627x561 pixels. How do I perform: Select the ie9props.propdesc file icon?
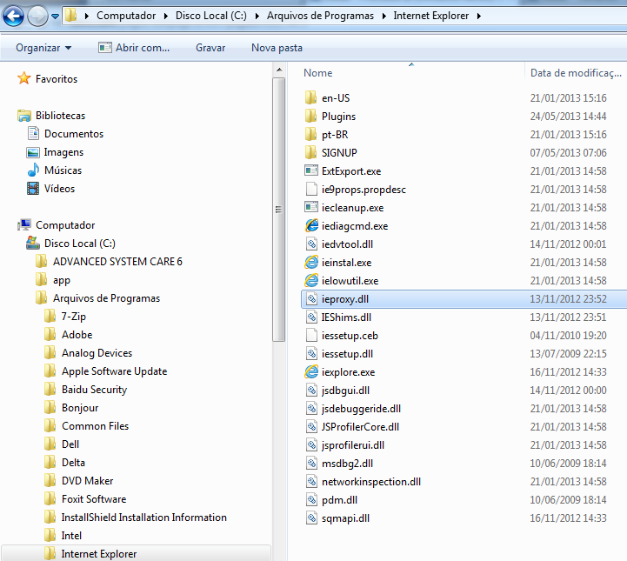[x=311, y=189]
